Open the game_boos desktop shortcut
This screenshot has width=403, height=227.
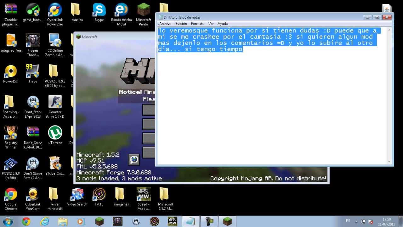[33, 13]
